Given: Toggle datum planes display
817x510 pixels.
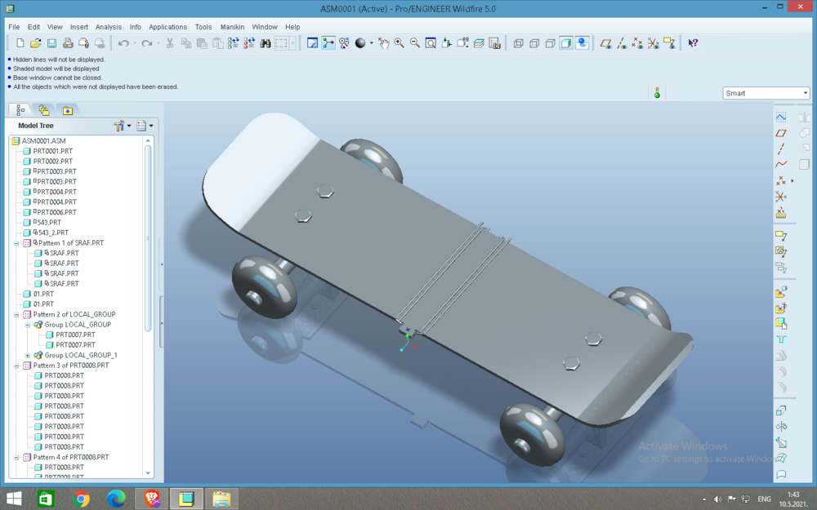Looking at the screenshot, I should pyautogui.click(x=605, y=43).
